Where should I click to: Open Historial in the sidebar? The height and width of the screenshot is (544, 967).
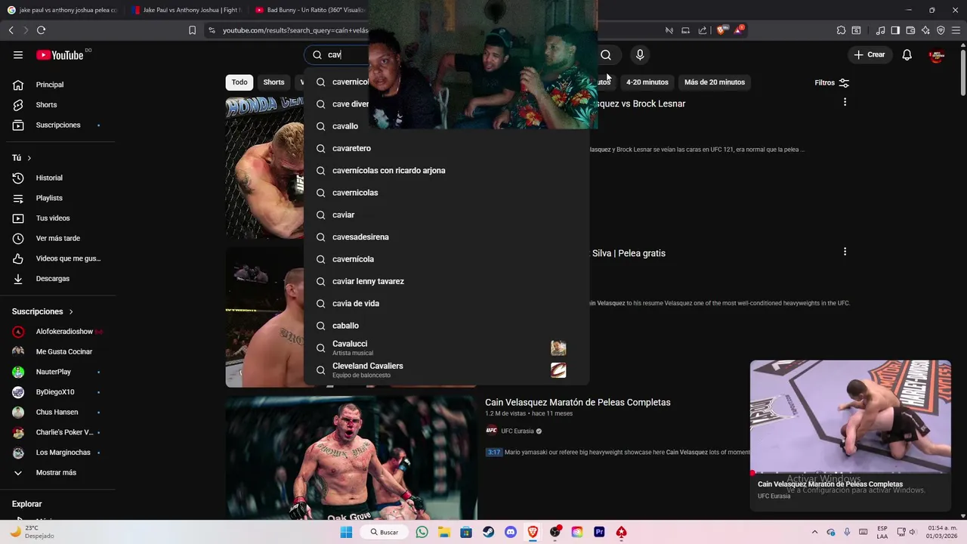[60, 178]
